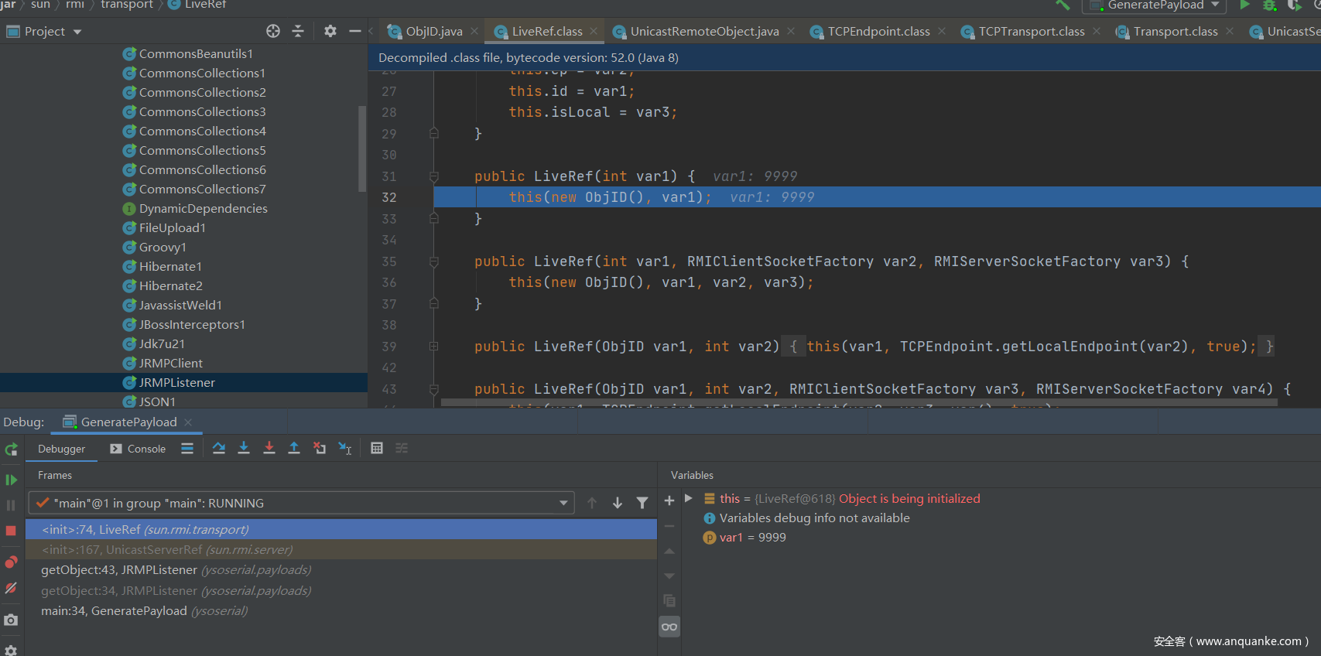Stop the debug session with red square
This screenshot has height=656, width=1321.
pos(11,531)
